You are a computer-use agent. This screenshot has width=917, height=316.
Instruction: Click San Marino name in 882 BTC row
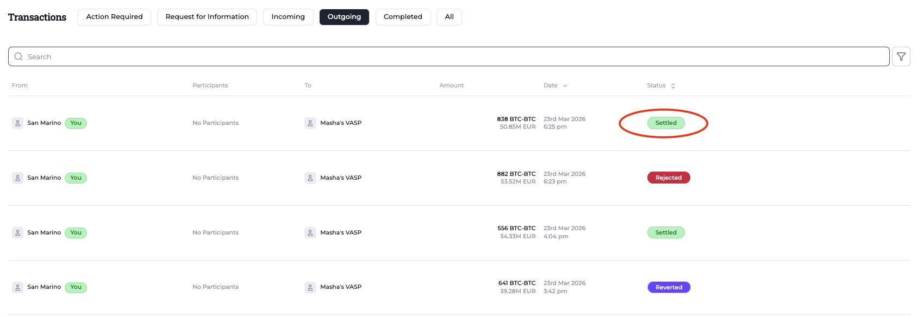tap(44, 178)
